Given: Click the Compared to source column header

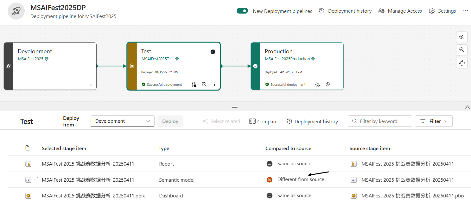Looking at the screenshot, I should point(288,148).
